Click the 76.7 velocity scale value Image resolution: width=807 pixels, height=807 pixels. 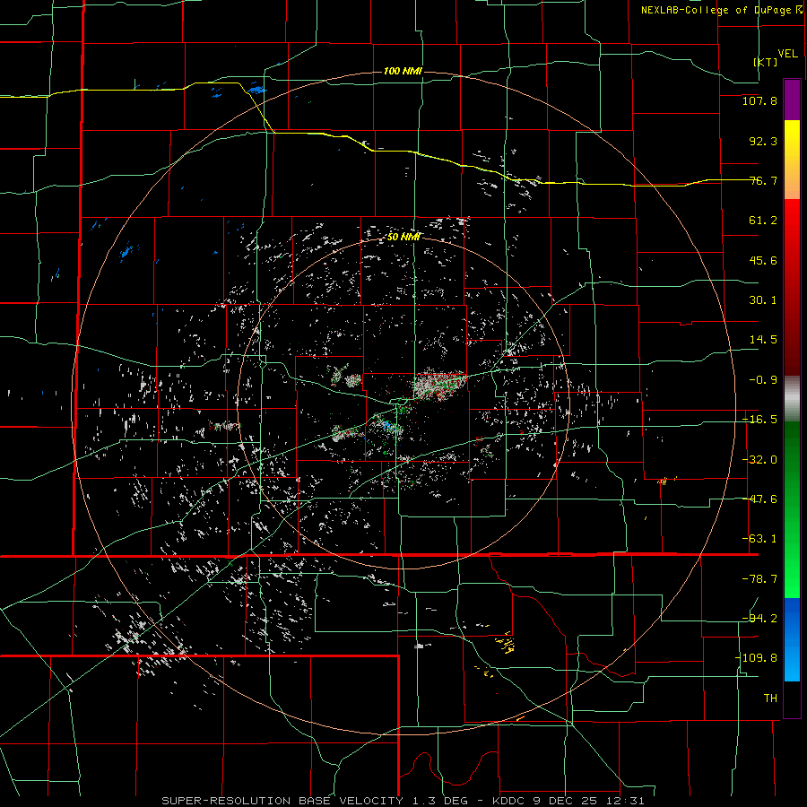coord(763,180)
